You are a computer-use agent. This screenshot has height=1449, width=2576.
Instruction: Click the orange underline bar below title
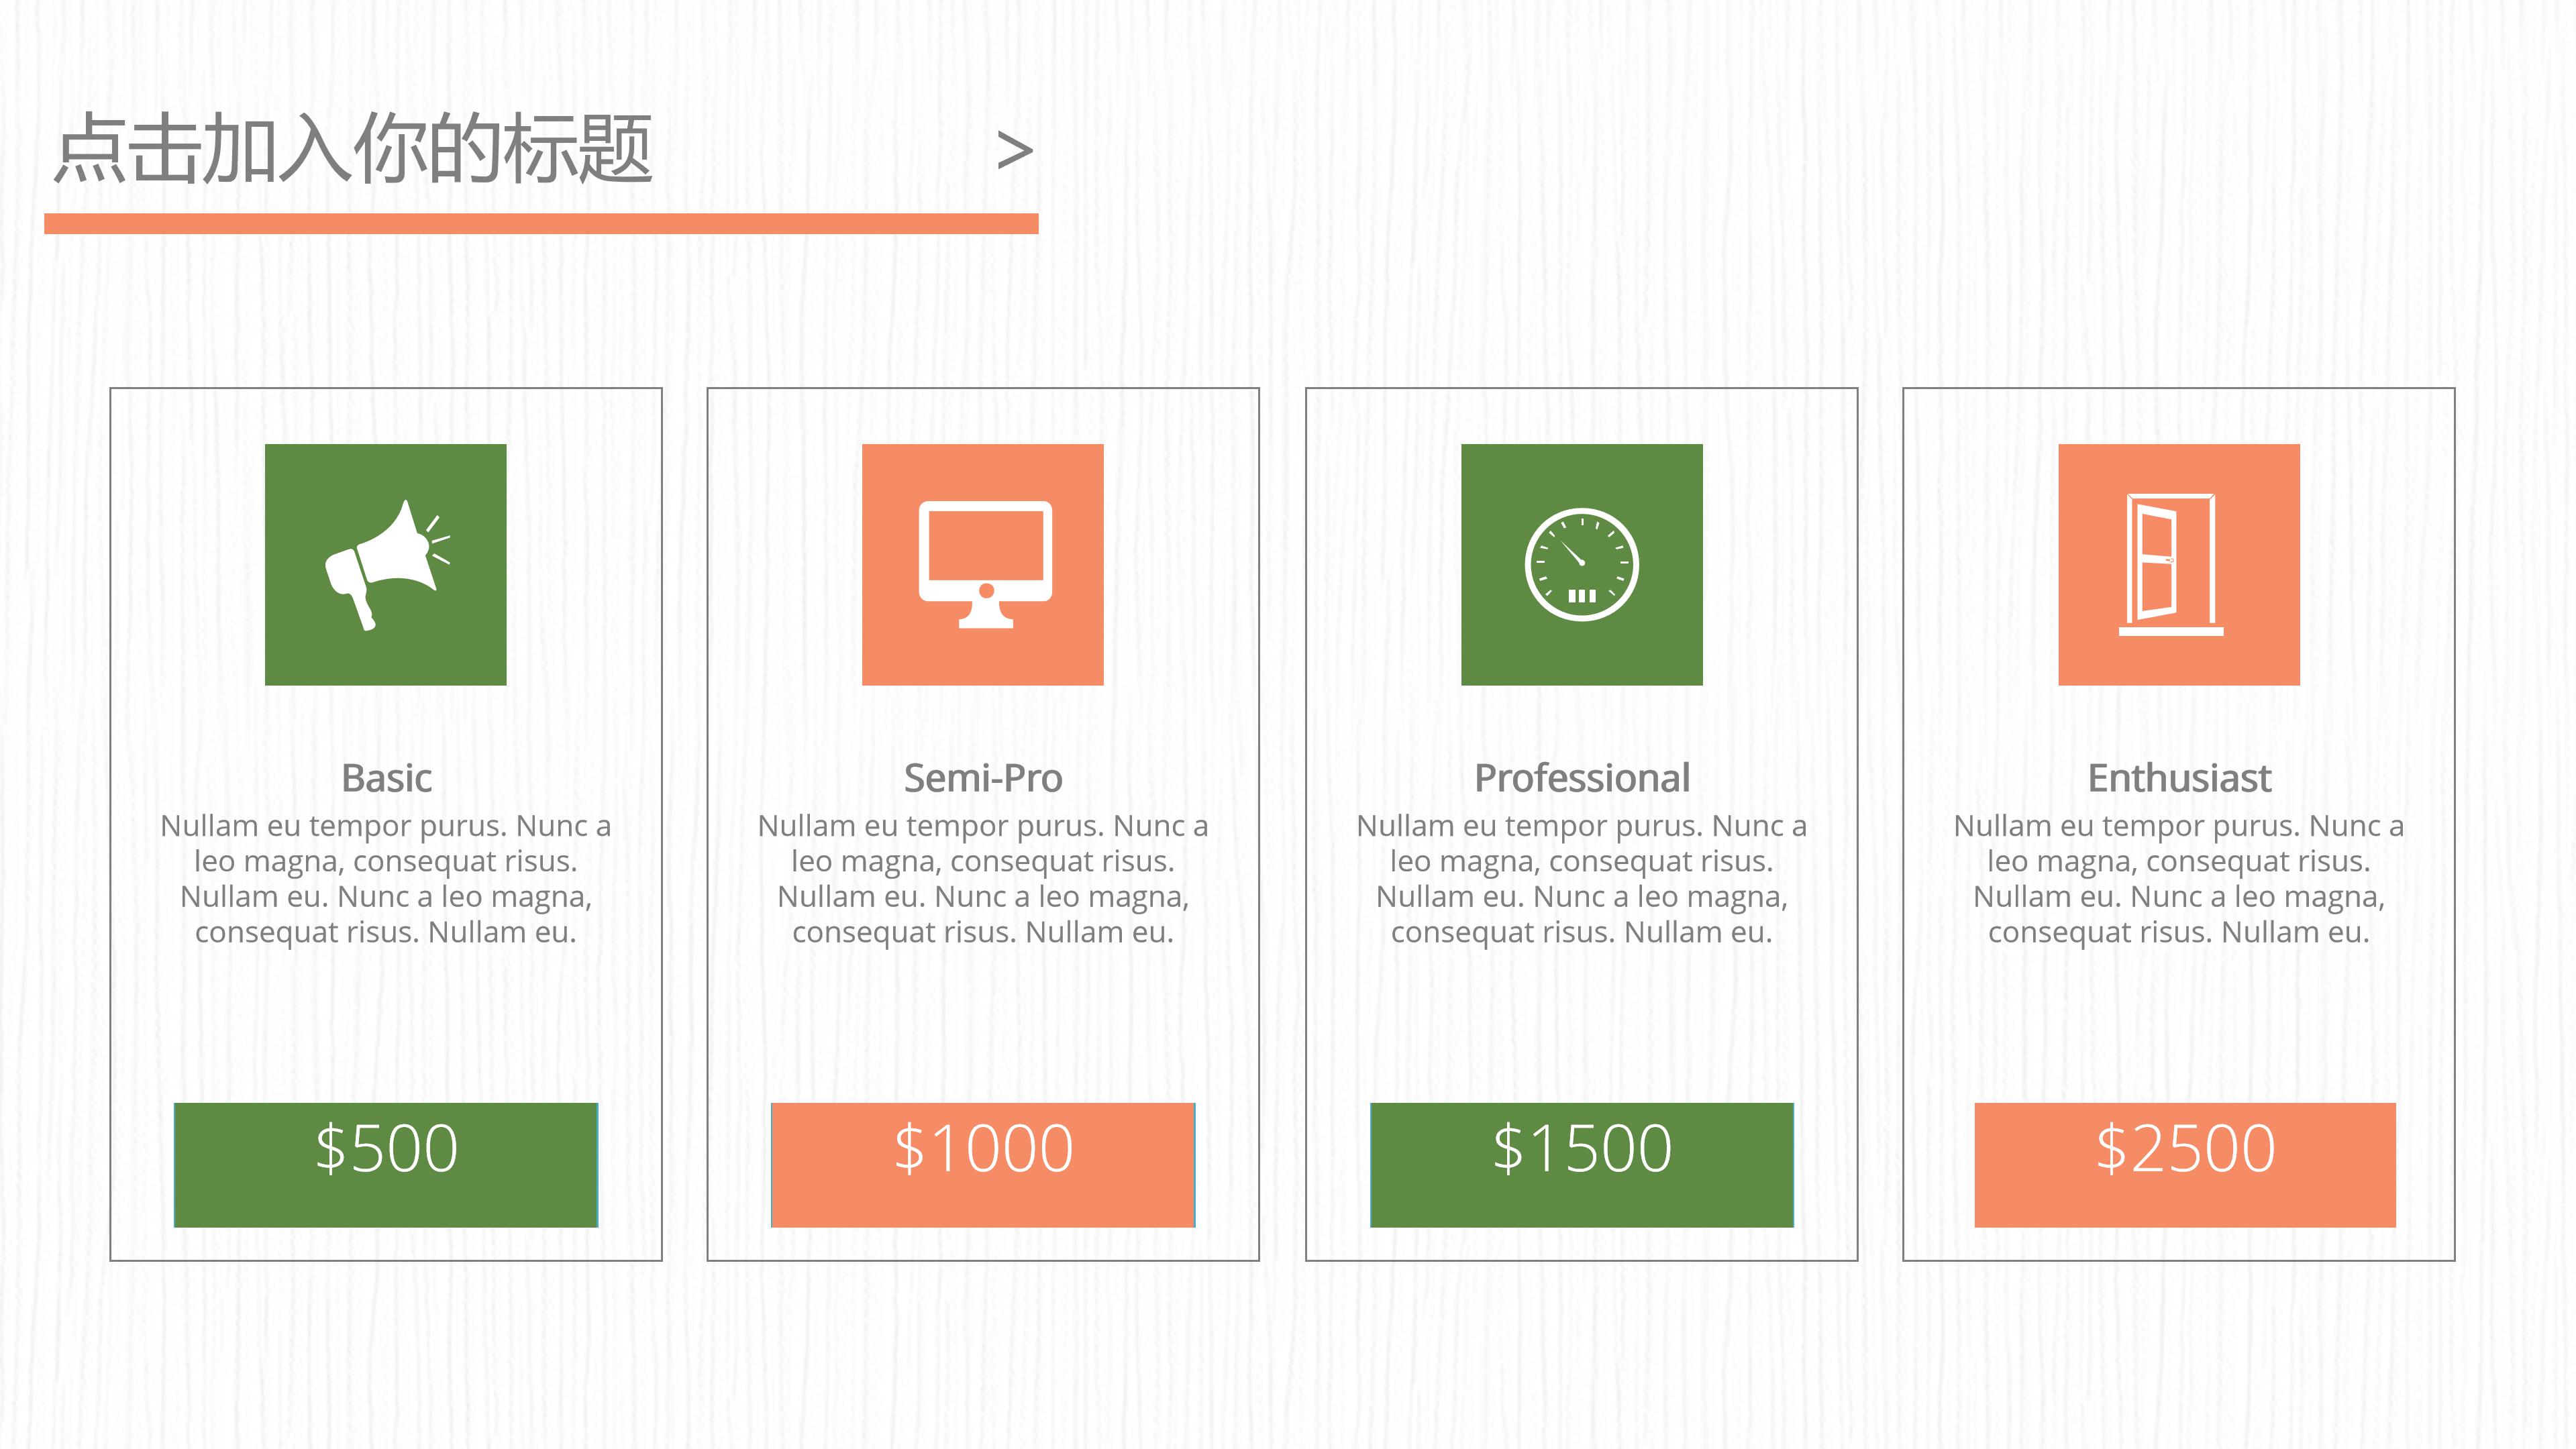coord(541,223)
